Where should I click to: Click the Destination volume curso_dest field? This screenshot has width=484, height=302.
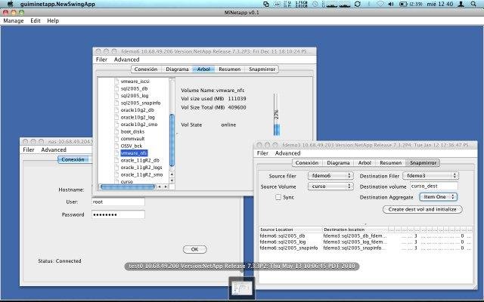(x=433, y=186)
